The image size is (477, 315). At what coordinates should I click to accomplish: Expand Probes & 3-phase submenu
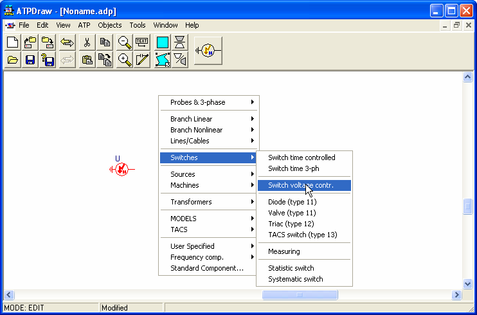pos(209,102)
